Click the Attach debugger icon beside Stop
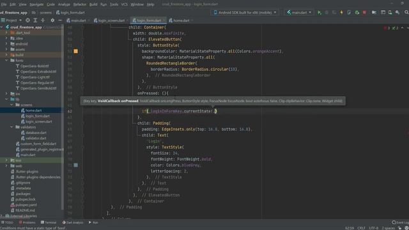 (357, 13)
